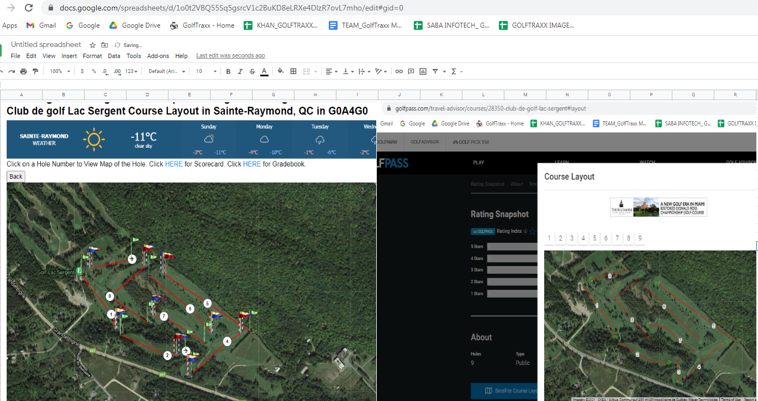The height and width of the screenshot is (401, 758).
Task: Open the cell borders tool
Action: pos(293,71)
